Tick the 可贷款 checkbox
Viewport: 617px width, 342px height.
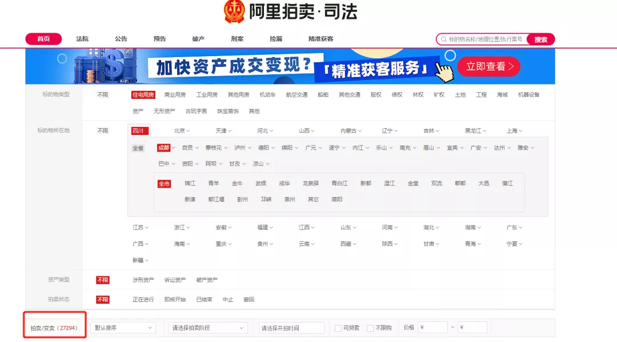point(338,328)
